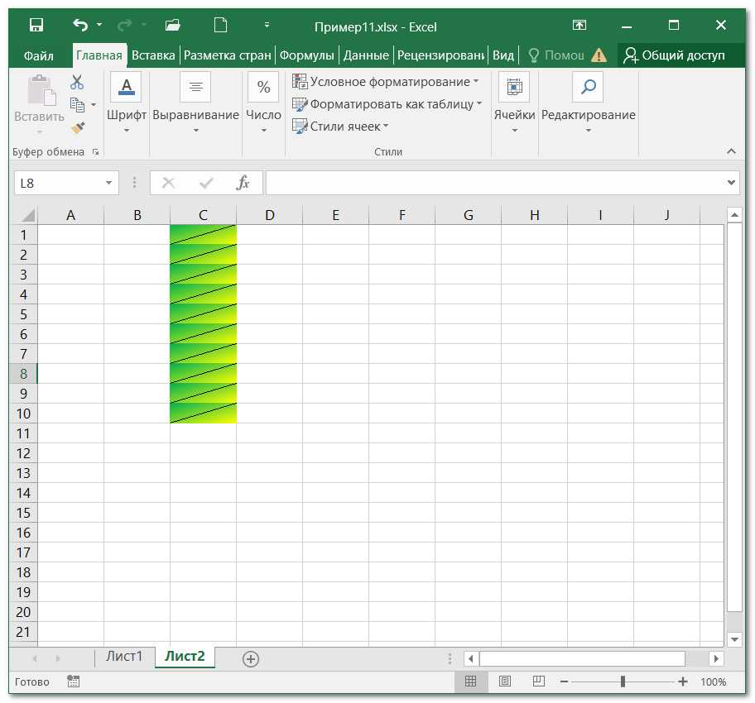Switch to Page Break Preview view
755x703 pixels.
[x=539, y=681]
